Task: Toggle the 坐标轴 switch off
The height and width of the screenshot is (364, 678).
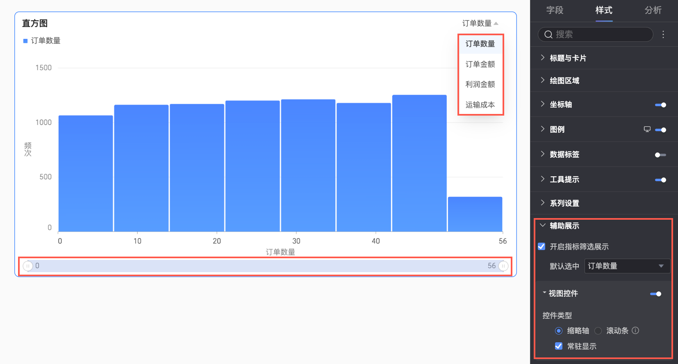Action: [660, 105]
